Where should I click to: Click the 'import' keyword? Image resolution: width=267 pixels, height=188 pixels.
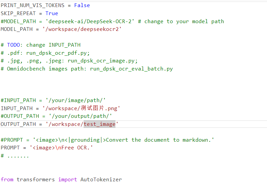pos(68,180)
